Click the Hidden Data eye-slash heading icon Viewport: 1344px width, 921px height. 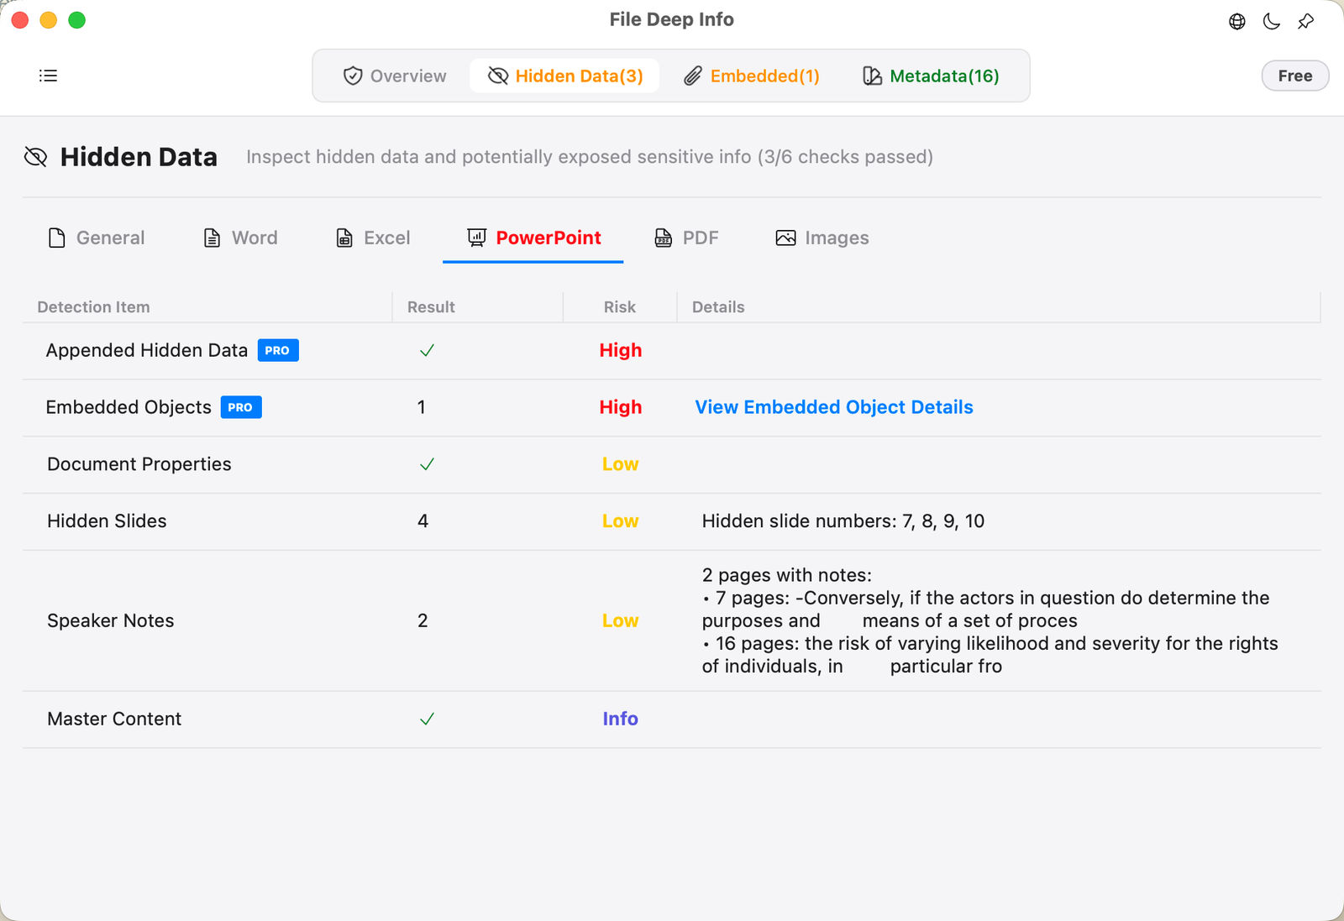[35, 157]
